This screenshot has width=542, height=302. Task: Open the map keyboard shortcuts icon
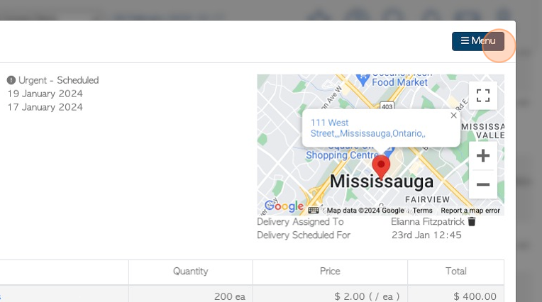313,210
